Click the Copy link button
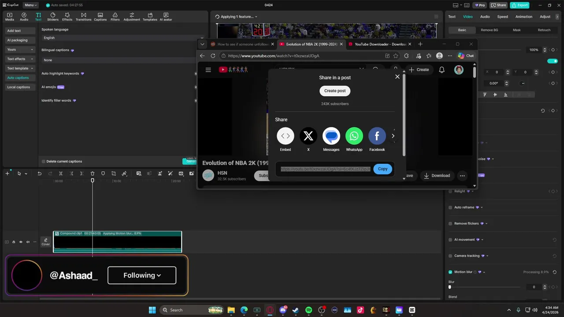 click(x=382, y=169)
